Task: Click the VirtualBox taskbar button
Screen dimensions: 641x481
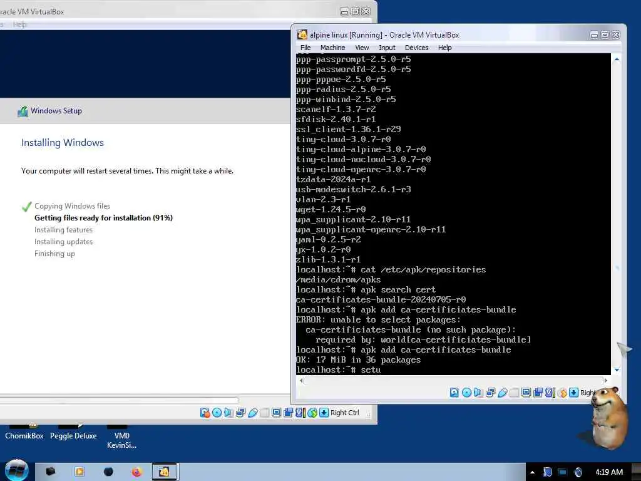Action: [165, 472]
